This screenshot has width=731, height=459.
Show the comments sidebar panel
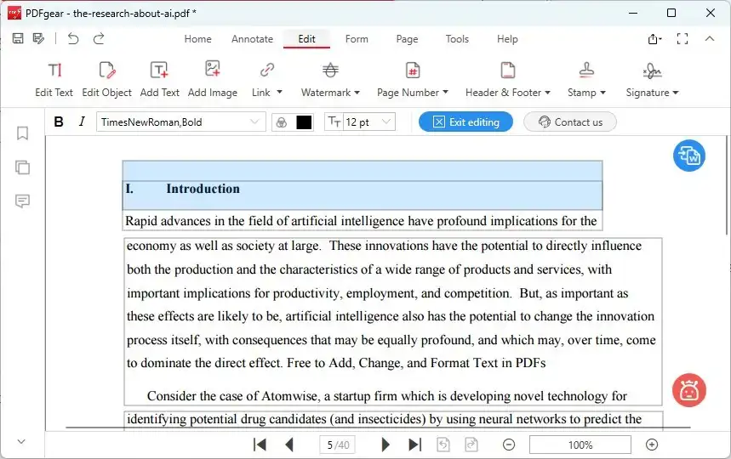[x=22, y=201]
